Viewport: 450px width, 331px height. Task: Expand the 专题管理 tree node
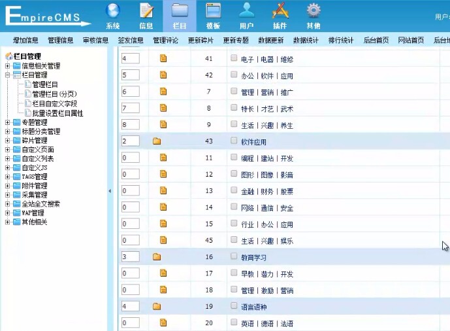coord(7,122)
